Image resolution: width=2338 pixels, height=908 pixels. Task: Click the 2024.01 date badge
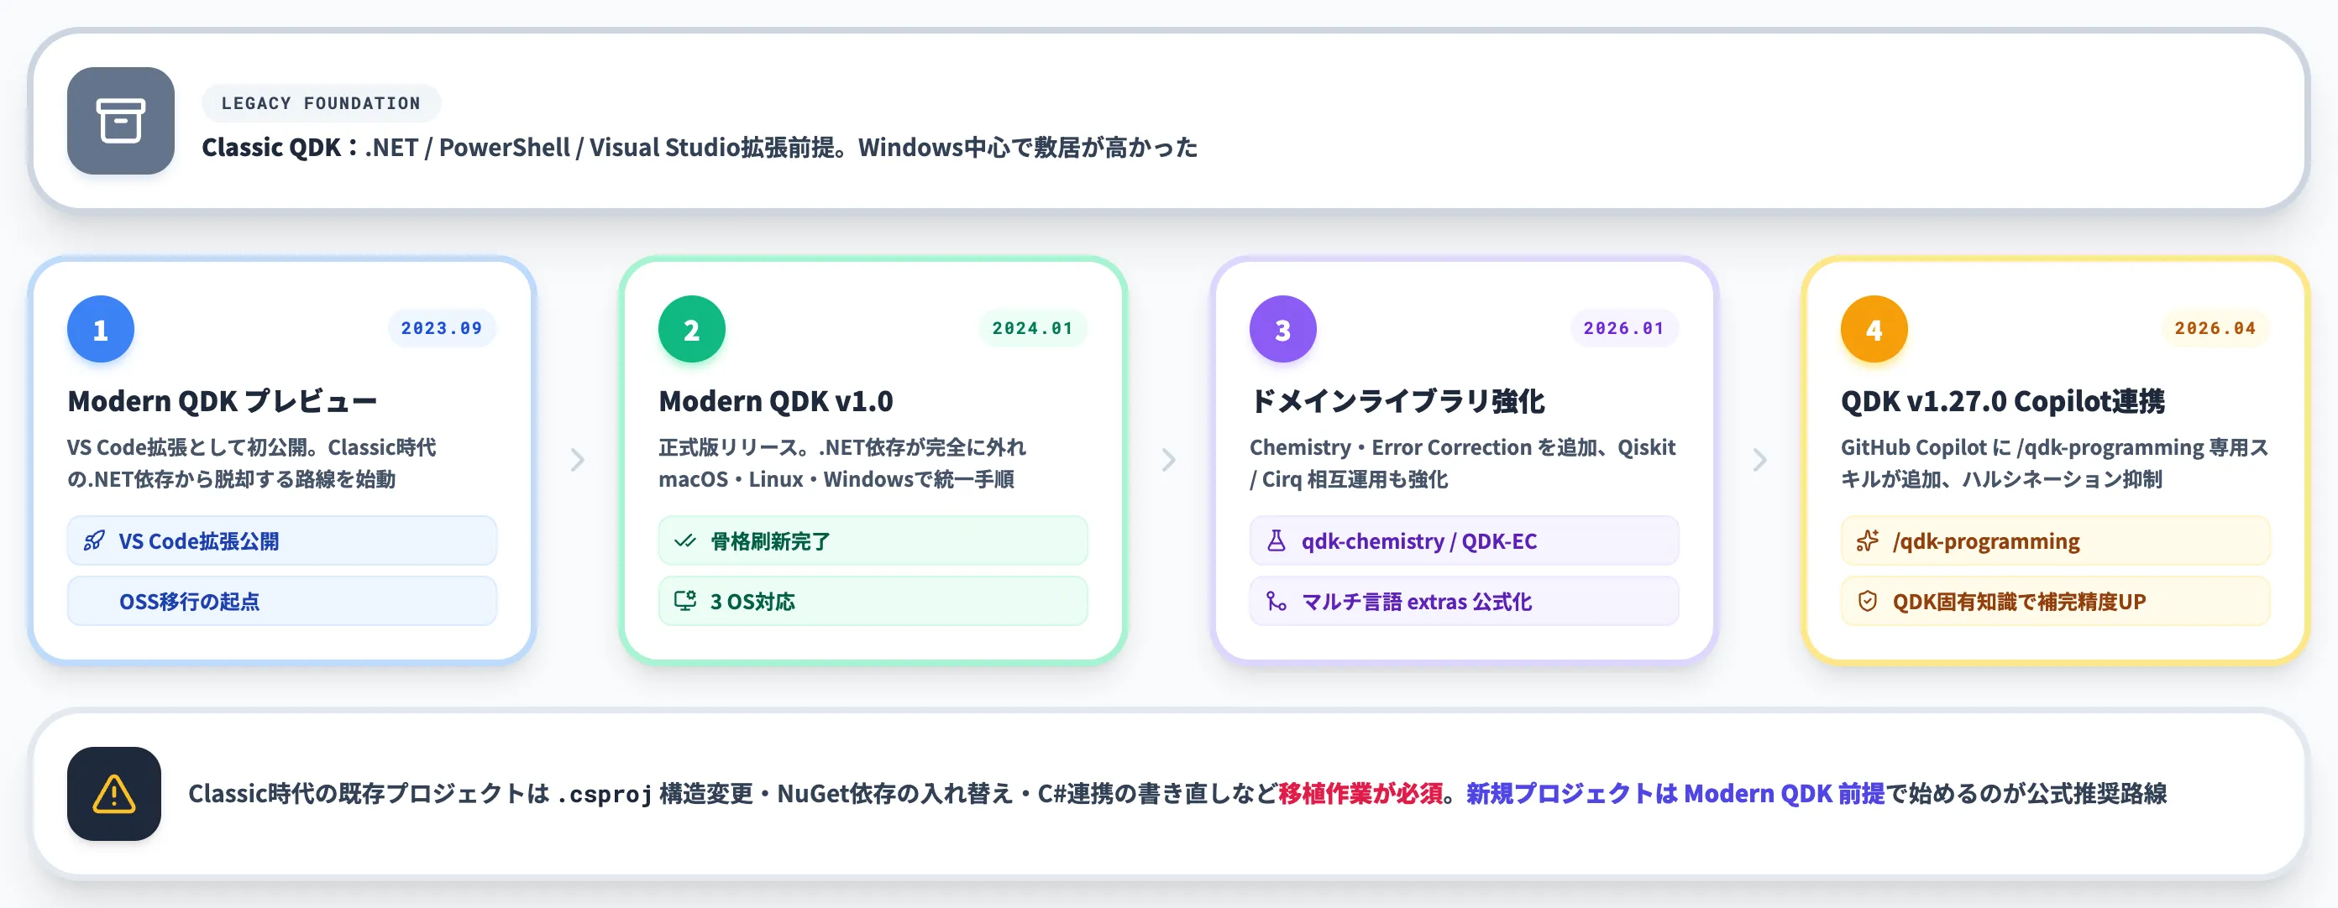[x=1033, y=328]
